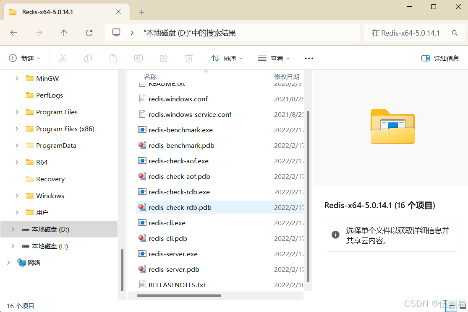Click redis-benchmark.pdb file icon
This screenshot has width=468, height=312.
pyautogui.click(x=142, y=145)
